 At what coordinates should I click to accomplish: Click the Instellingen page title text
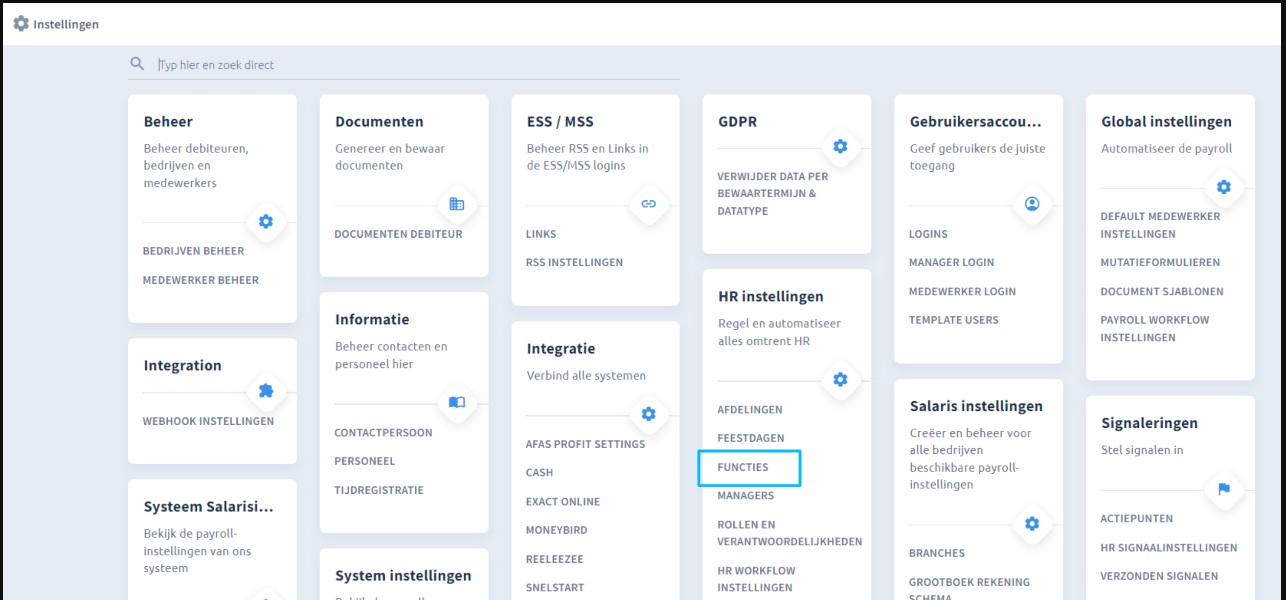coord(66,24)
